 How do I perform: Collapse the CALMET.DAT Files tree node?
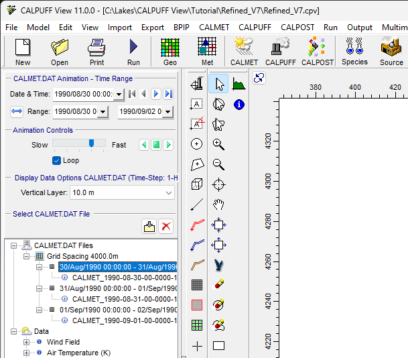click(13, 245)
